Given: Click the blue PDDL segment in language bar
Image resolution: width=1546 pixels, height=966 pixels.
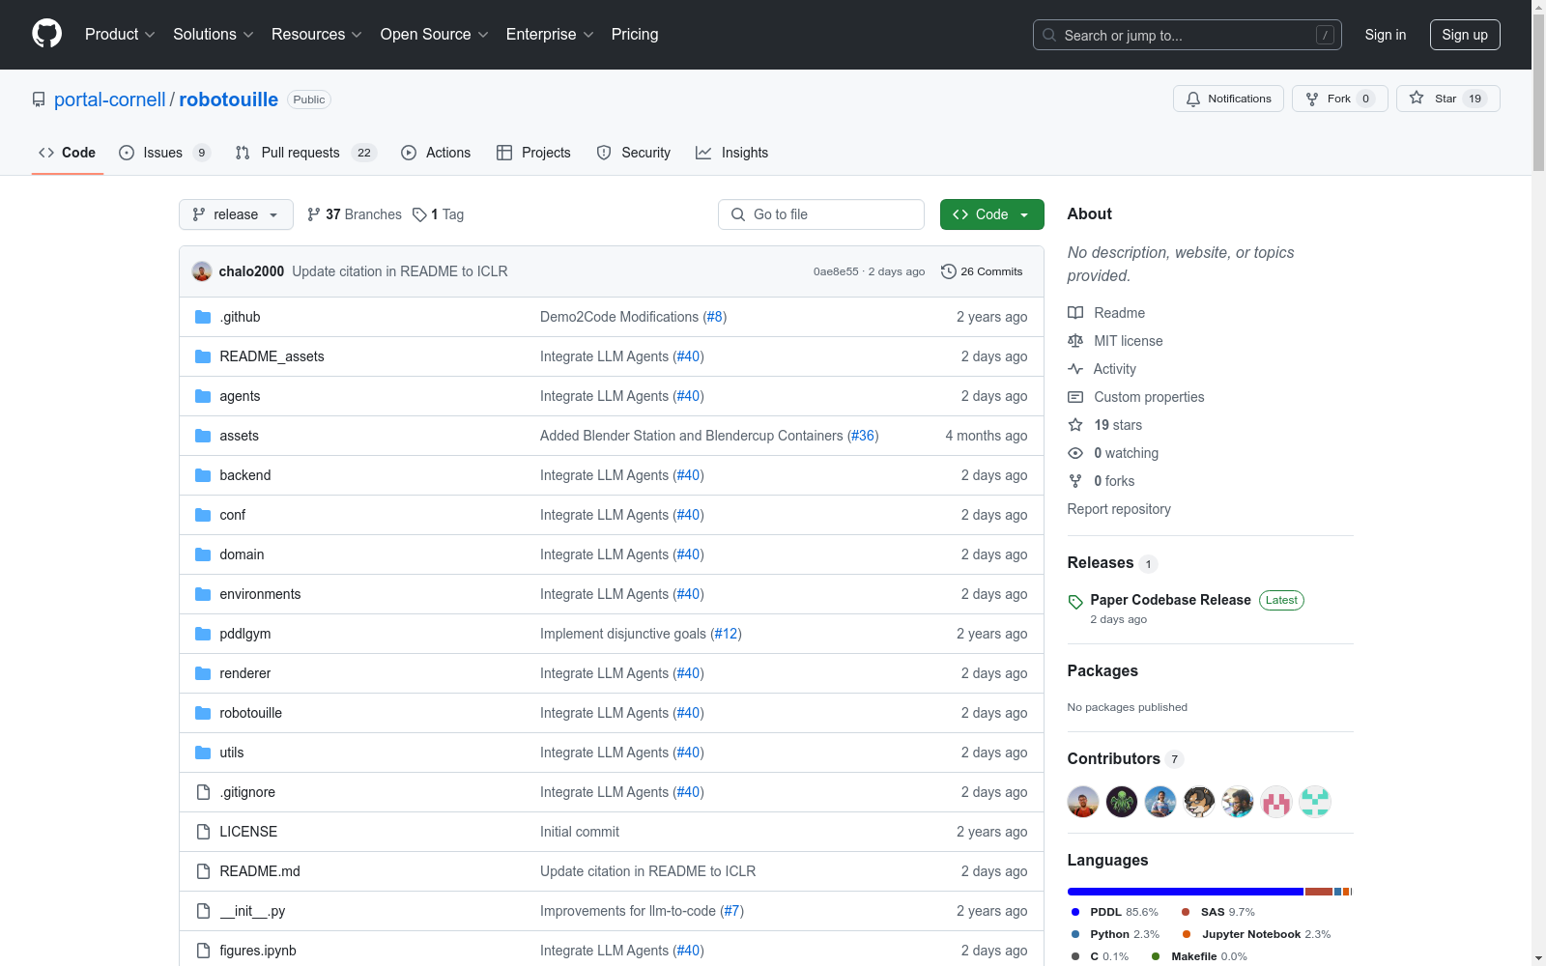Looking at the screenshot, I should (1186, 892).
